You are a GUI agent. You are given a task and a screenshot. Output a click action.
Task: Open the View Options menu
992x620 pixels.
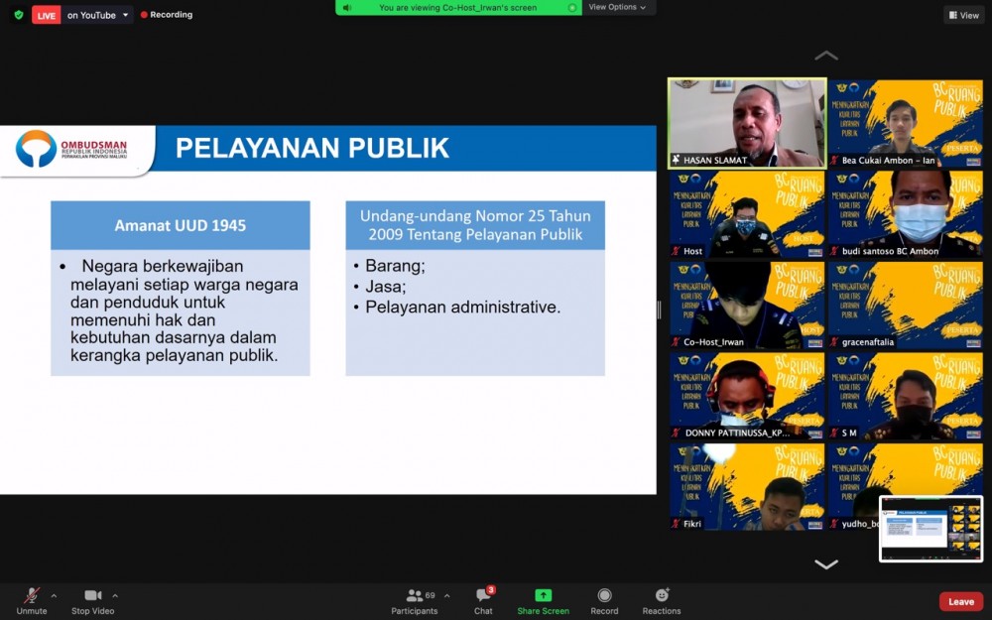click(617, 7)
